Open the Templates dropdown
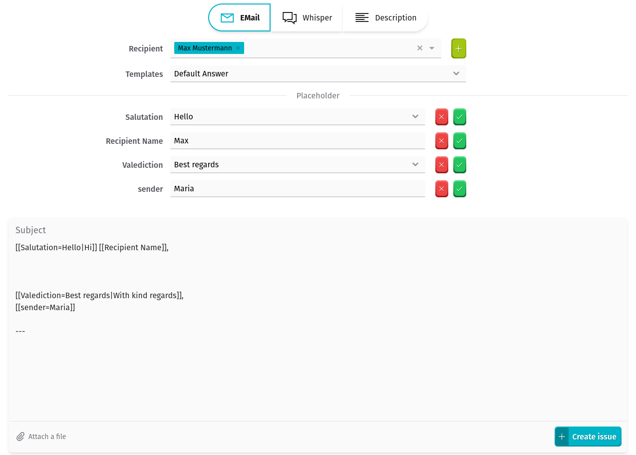 318,74
